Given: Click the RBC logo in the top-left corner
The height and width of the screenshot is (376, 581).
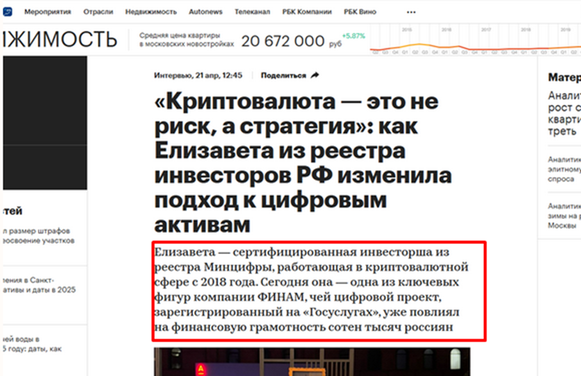Looking at the screenshot, I should click(x=8, y=11).
